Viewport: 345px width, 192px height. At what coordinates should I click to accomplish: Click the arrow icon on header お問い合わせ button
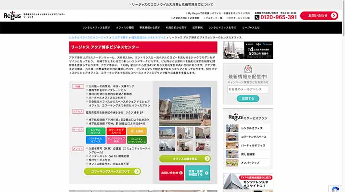(334, 15)
